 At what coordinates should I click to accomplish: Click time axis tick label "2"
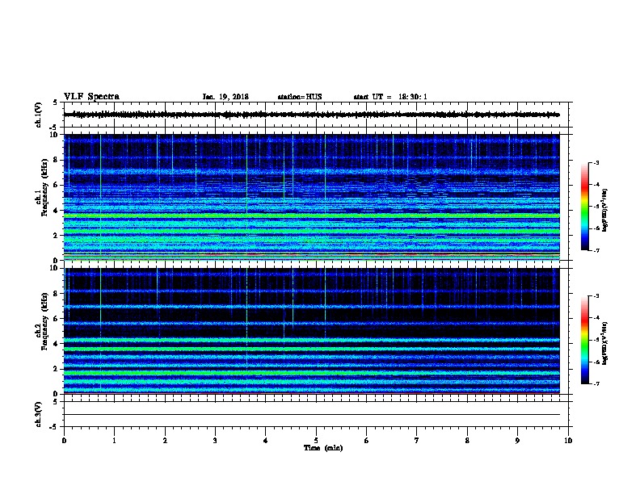point(165,441)
